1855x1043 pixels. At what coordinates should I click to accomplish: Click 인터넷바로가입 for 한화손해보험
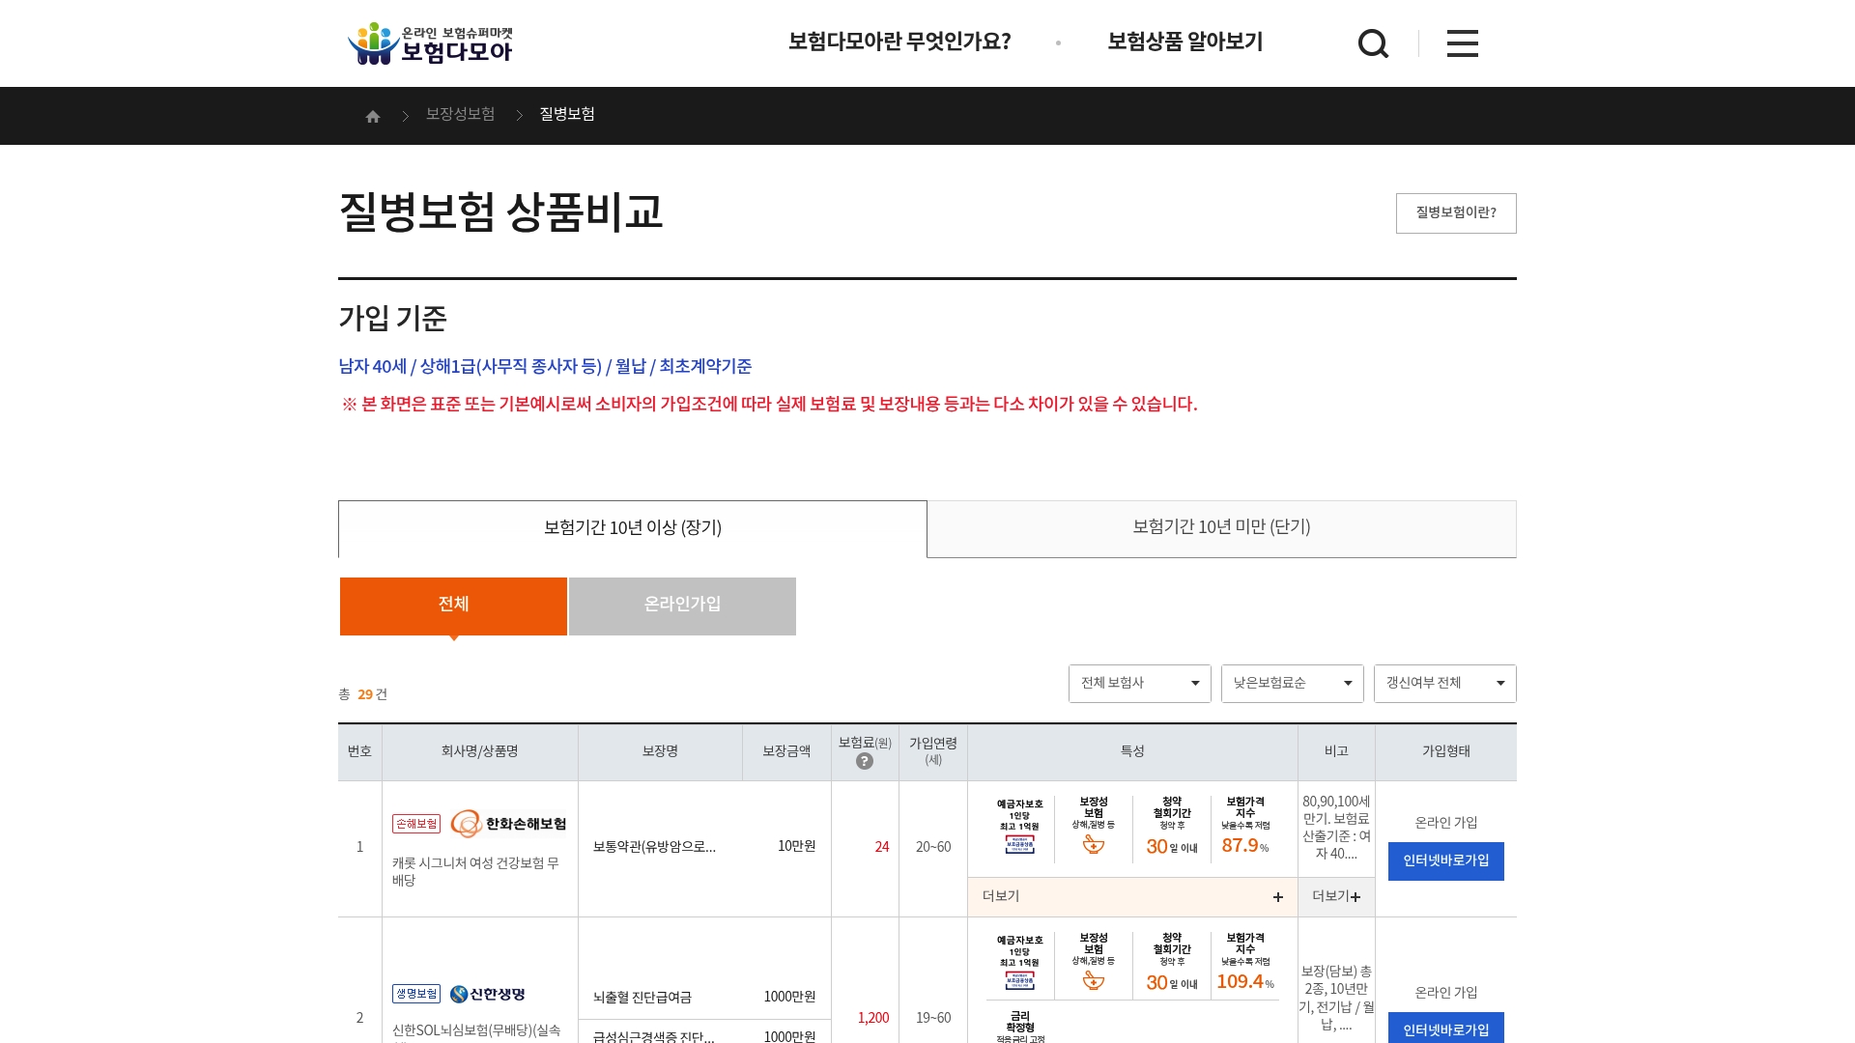point(1445,861)
